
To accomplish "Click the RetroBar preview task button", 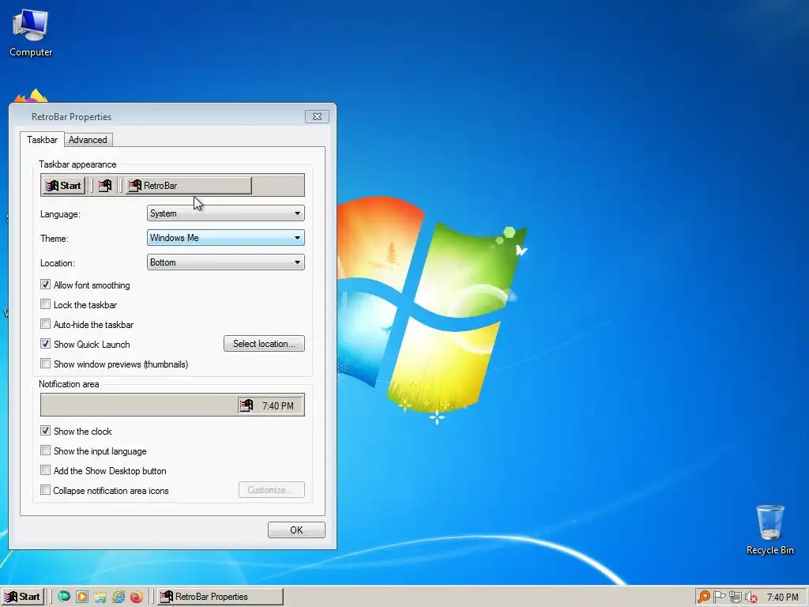I will 188,186.
